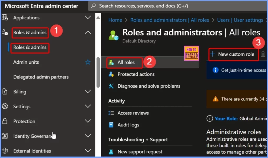Go to Home breadcrumb link
Viewport: 268px width, 158px height.
click(115, 20)
